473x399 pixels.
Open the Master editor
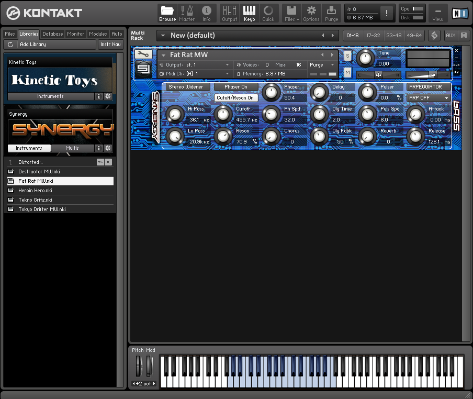click(x=187, y=13)
